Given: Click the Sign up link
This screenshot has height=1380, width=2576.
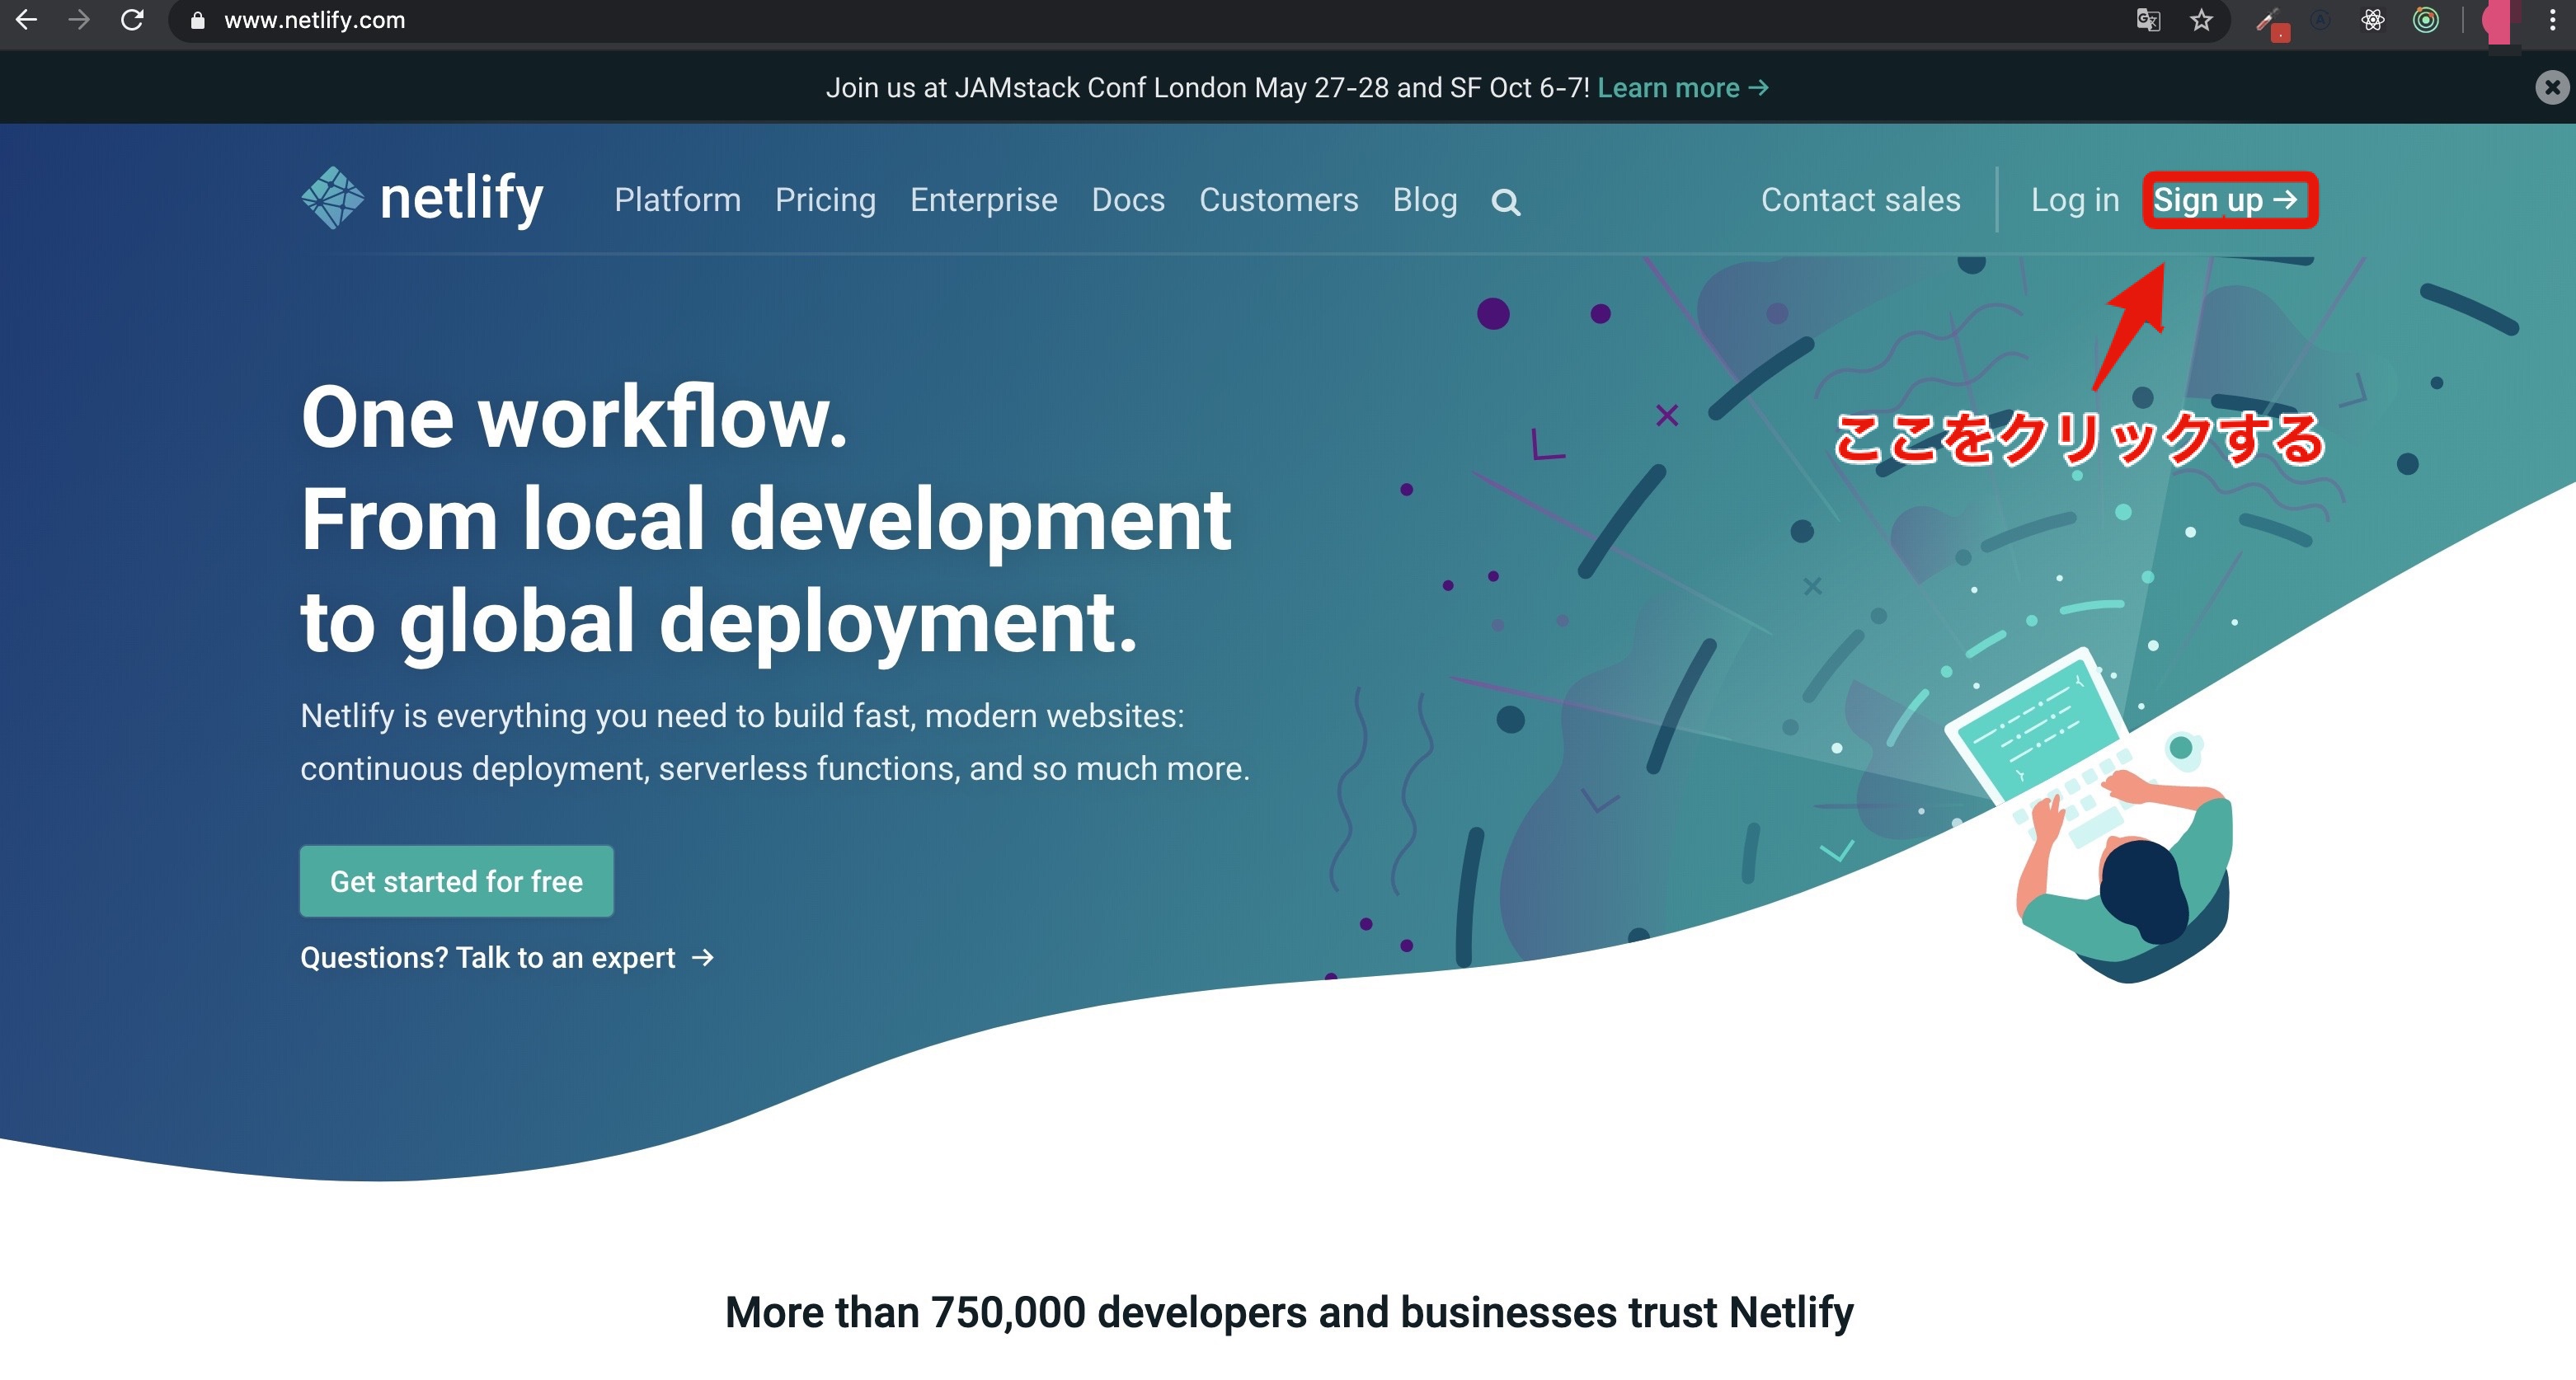Looking at the screenshot, I should (2226, 200).
